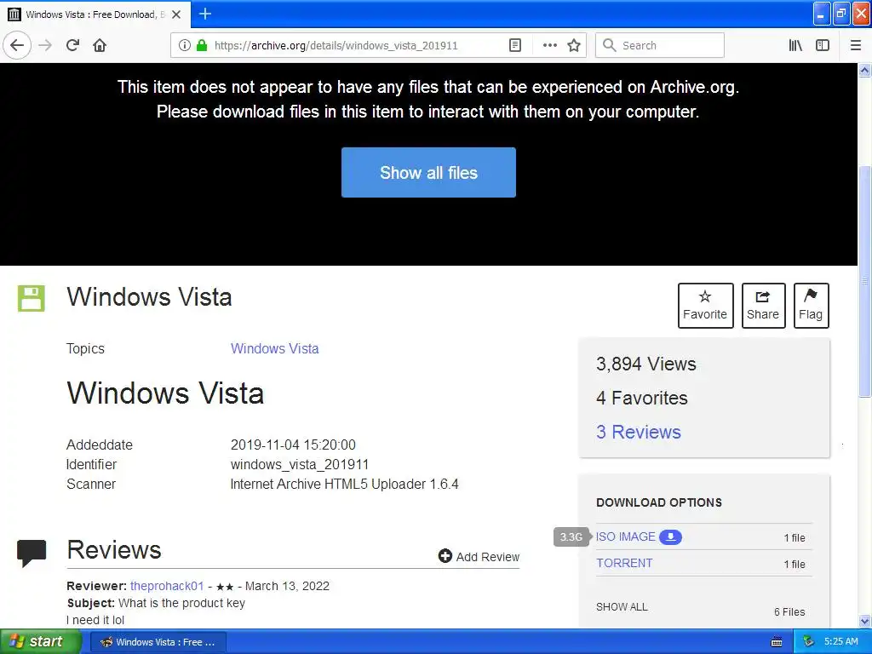Screen dimensions: 872x654
Task: Show sidebars toolbar icon
Action: click(823, 45)
